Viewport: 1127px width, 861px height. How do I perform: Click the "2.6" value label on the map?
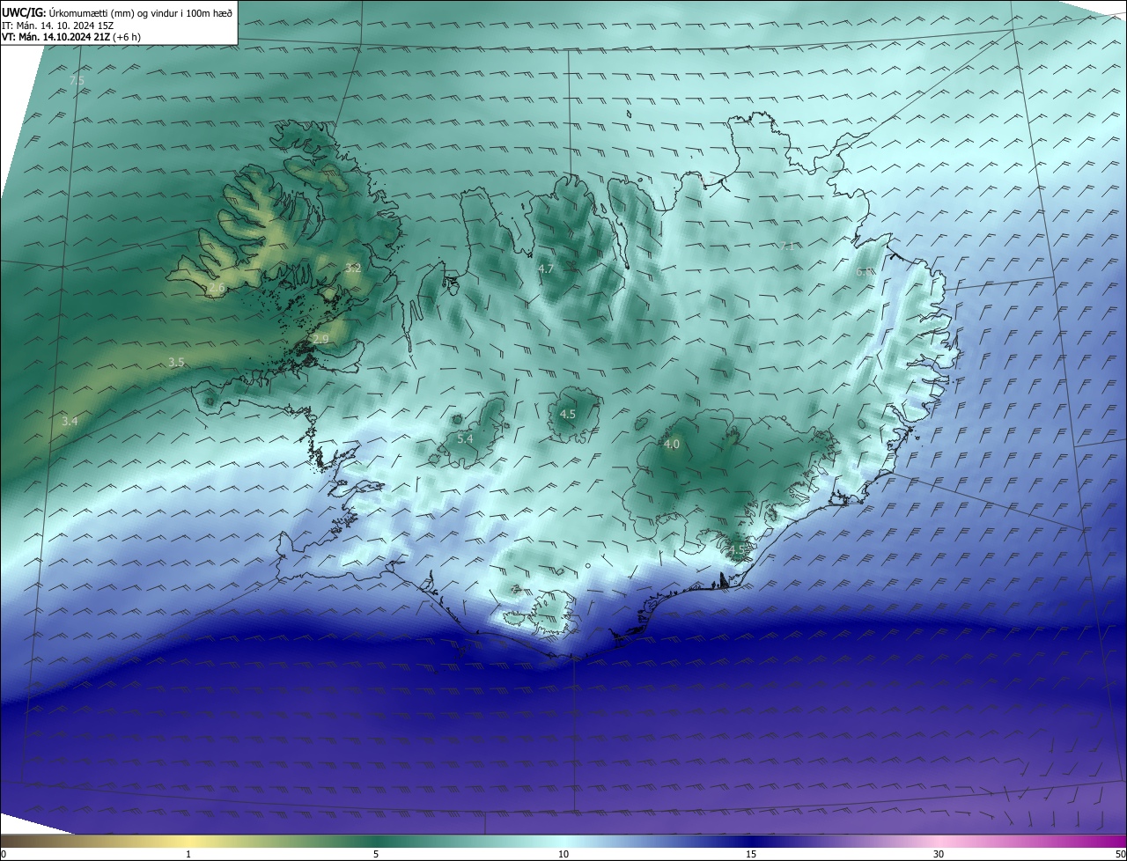(217, 288)
